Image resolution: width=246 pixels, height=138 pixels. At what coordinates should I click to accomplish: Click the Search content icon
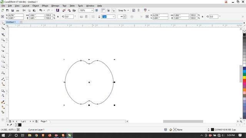(x=58, y=10)
